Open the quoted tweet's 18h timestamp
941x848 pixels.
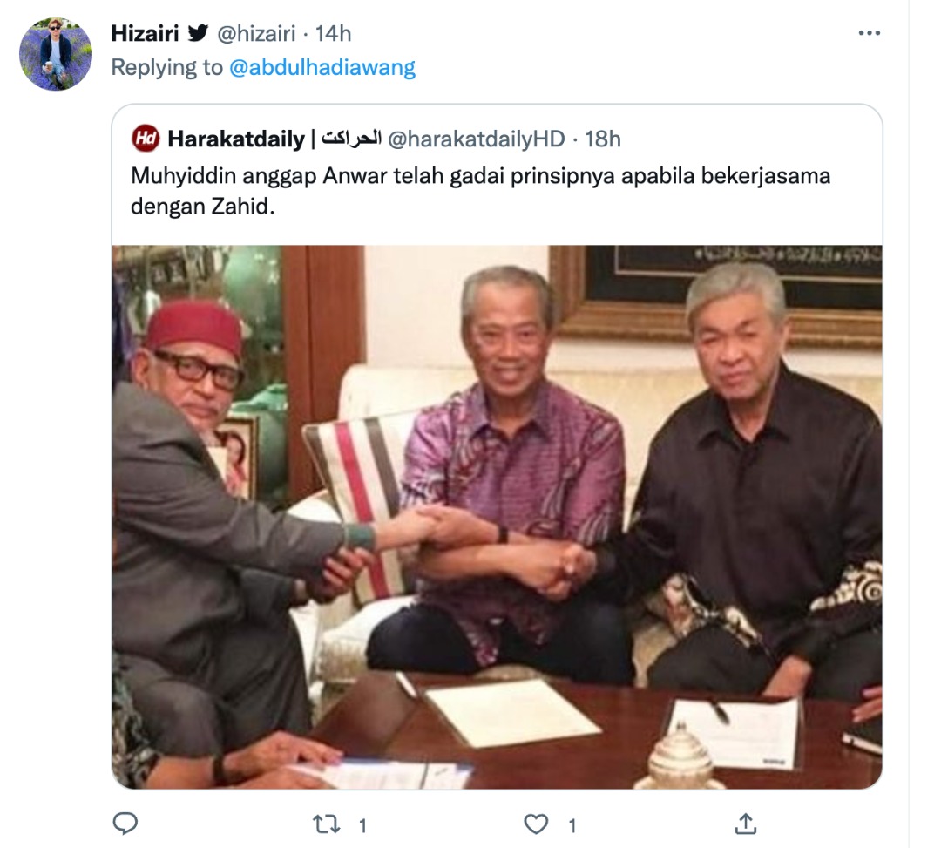[x=603, y=139]
